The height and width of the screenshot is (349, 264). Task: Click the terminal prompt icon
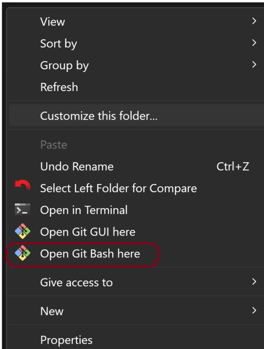click(22, 209)
